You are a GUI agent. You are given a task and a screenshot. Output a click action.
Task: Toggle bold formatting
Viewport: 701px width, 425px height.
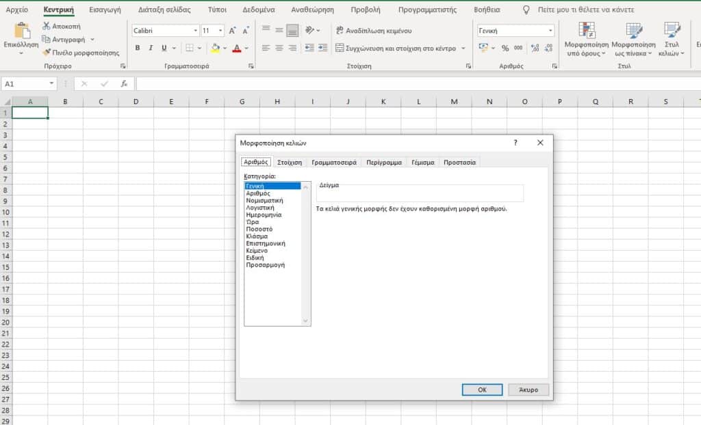(x=137, y=48)
